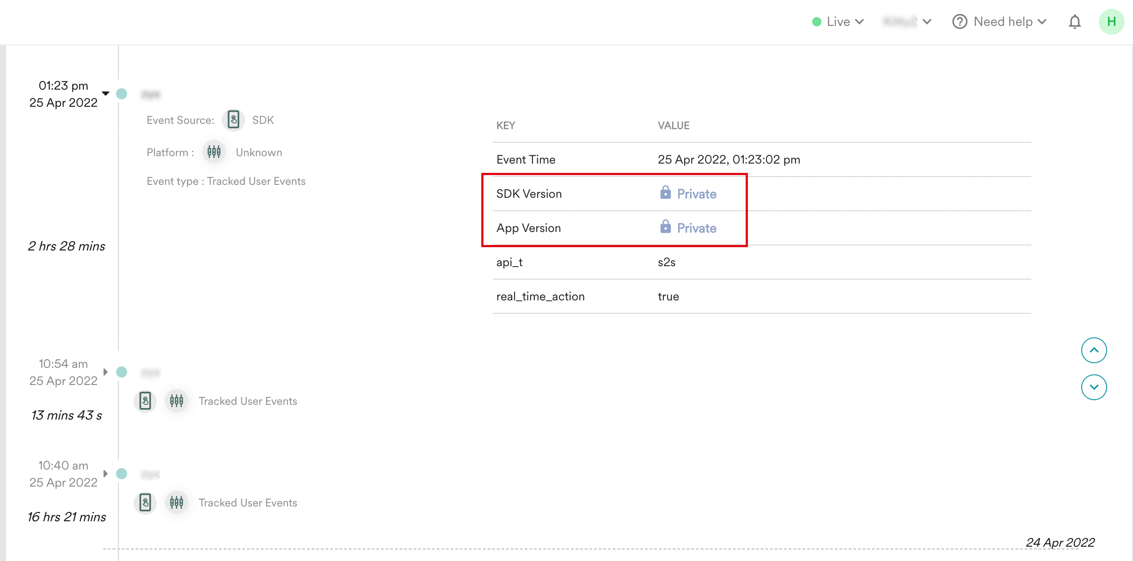
Task: Click SDK icon under 10:54 am event
Action: pyautogui.click(x=145, y=401)
